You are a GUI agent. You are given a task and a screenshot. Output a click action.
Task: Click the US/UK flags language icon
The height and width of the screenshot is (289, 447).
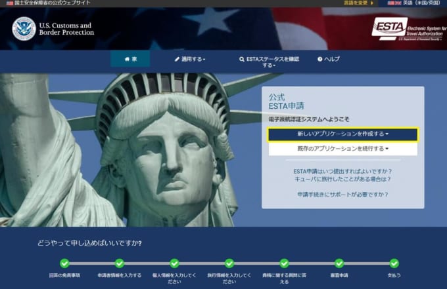click(394, 3)
